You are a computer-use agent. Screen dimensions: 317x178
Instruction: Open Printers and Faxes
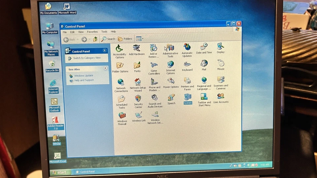(x=188, y=84)
